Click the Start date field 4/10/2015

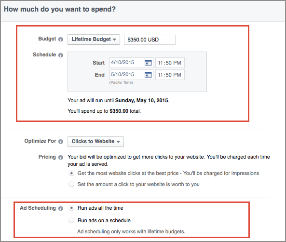(131, 63)
